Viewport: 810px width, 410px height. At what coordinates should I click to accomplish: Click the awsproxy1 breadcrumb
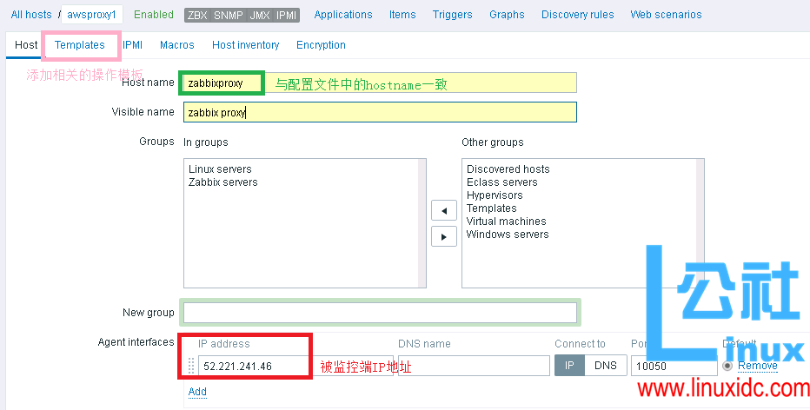point(91,15)
